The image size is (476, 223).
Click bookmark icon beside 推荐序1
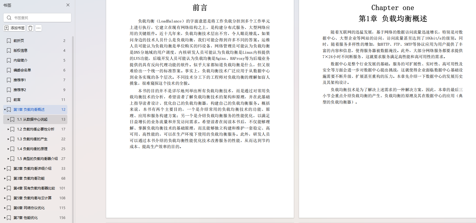(9, 80)
